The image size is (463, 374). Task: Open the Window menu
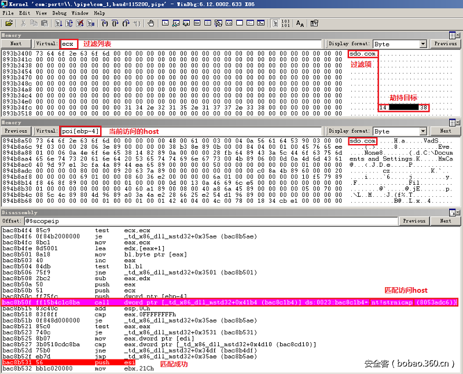point(80,13)
